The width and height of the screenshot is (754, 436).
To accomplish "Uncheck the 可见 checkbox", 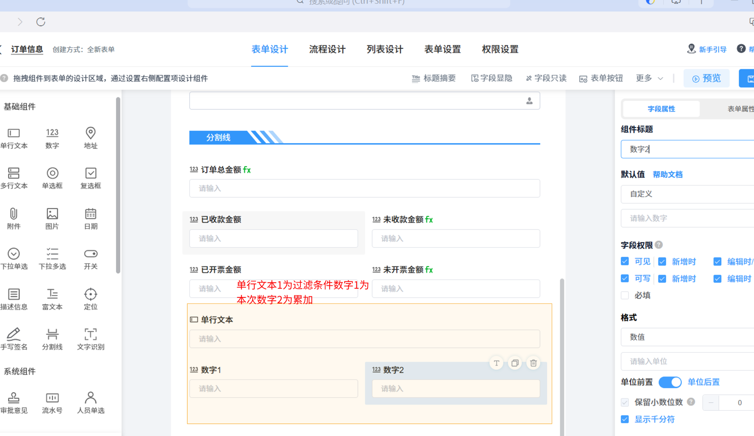I will point(625,261).
